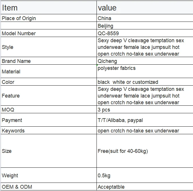
Task: Click the 'Free(suit for 40-60kg)' size cell
Action: click(145, 151)
